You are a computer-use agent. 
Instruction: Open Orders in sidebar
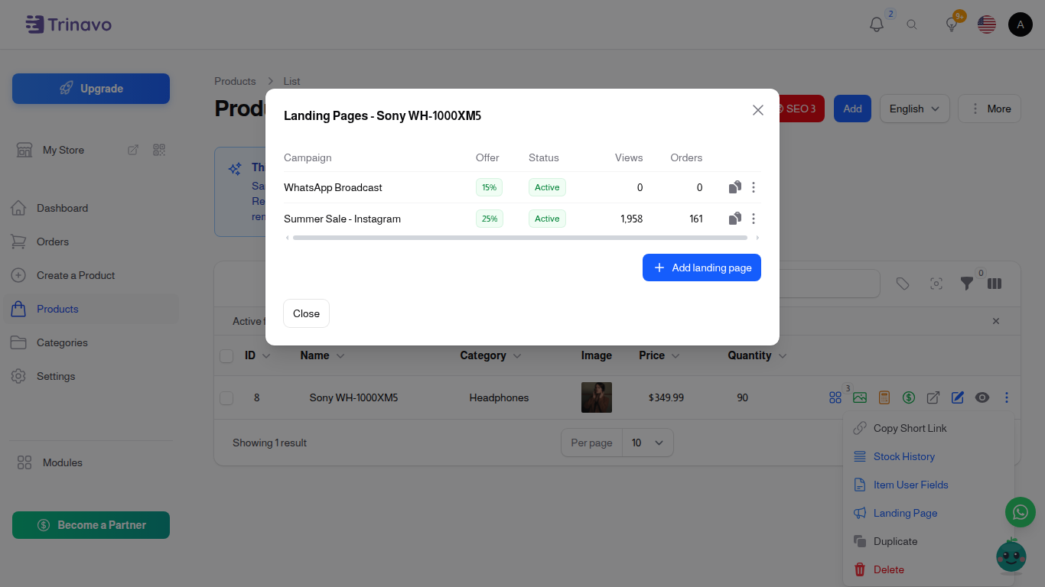pyautogui.click(x=91, y=242)
